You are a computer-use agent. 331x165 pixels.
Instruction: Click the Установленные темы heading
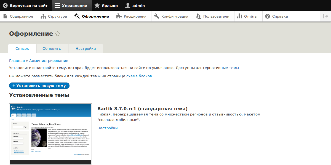coord(39,95)
